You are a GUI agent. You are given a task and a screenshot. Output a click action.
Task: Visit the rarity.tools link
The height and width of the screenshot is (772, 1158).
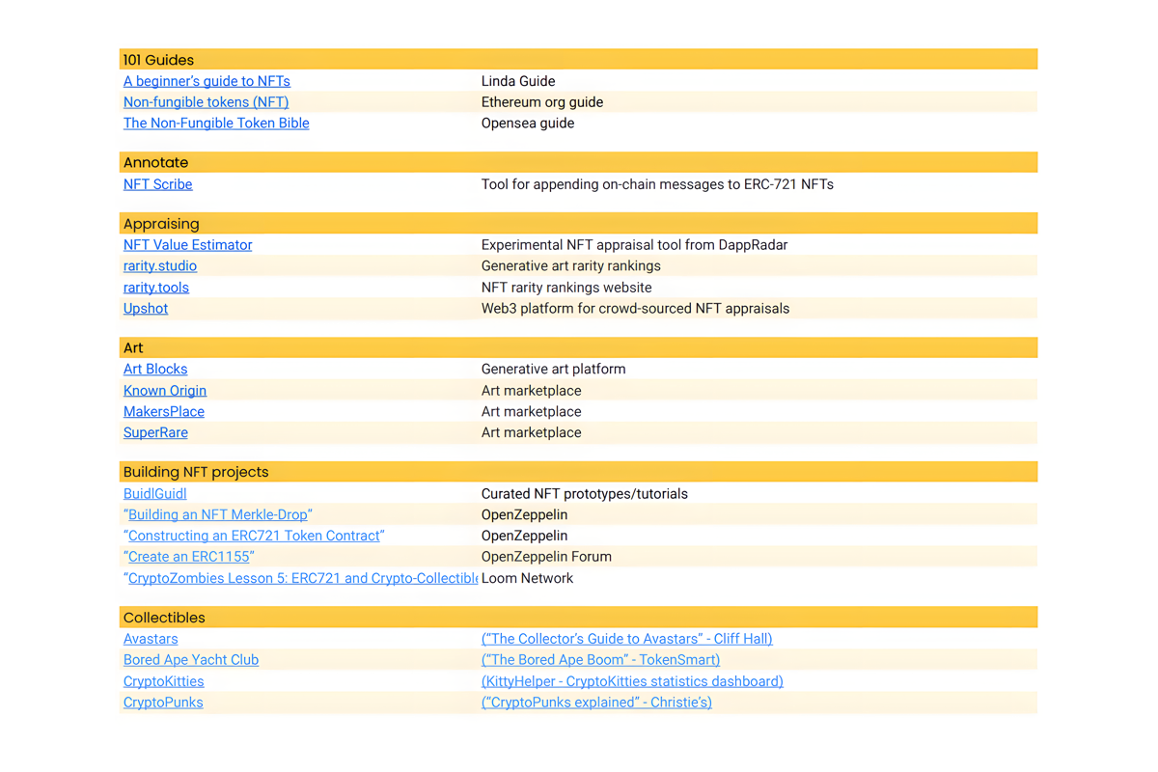tap(156, 288)
